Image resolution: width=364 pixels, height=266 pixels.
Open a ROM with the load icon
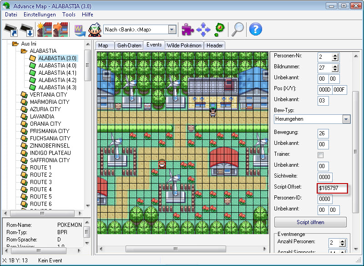(11, 30)
